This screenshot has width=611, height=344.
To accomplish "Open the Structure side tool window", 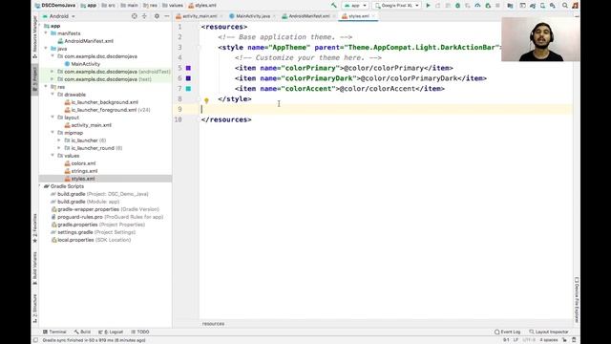I will 35,308.
